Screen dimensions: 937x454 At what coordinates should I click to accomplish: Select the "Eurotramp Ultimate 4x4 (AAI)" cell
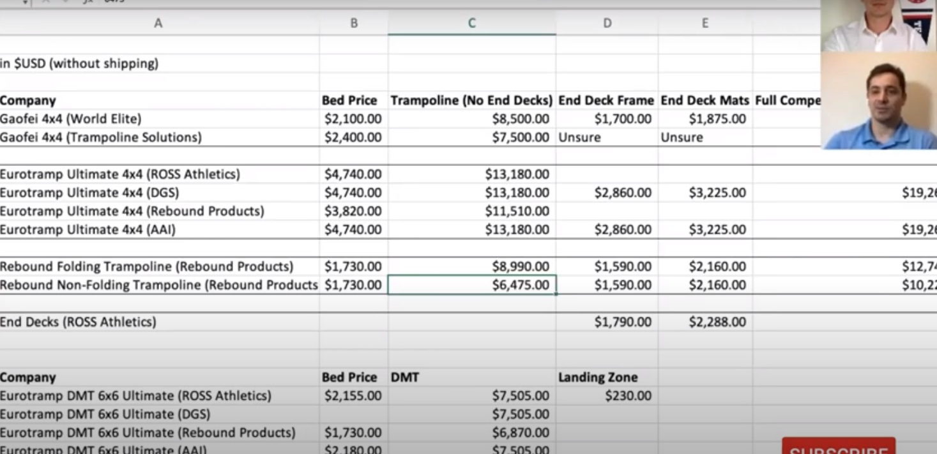[x=160, y=229]
